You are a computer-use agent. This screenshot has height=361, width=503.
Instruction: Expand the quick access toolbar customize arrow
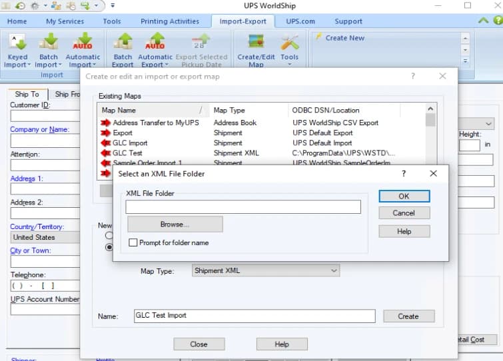pos(113,5)
